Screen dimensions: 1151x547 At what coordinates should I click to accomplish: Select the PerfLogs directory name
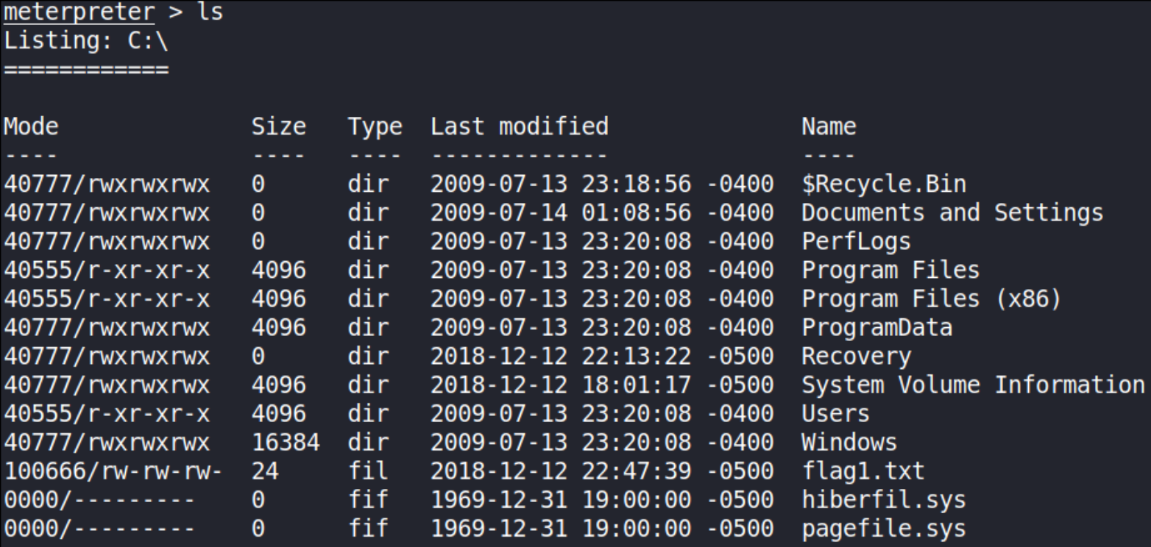856,241
